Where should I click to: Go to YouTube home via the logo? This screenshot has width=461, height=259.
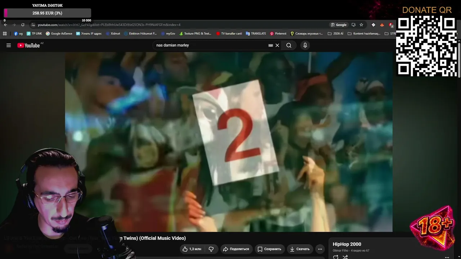pyautogui.click(x=29, y=45)
